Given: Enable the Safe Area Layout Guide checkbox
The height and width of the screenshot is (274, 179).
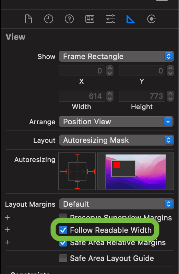Looking at the screenshot, I should pos(63,258).
